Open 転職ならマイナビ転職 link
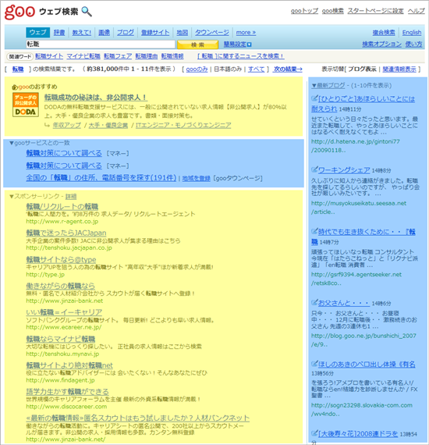This screenshot has height=445, width=429. point(61,339)
